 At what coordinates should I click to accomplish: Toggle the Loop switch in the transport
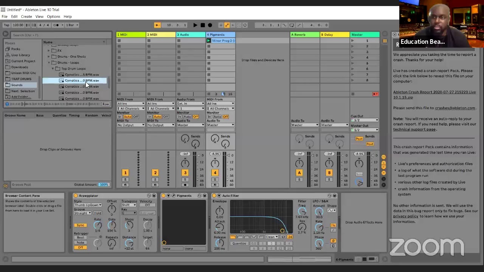[292, 25]
